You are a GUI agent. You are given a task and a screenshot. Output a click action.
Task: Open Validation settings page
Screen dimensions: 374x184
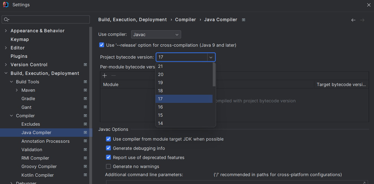(x=32, y=150)
